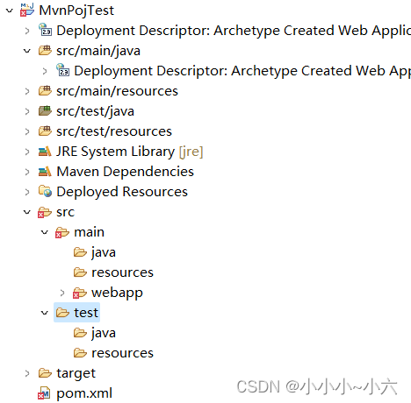Collapse the main folder under src

45,232
